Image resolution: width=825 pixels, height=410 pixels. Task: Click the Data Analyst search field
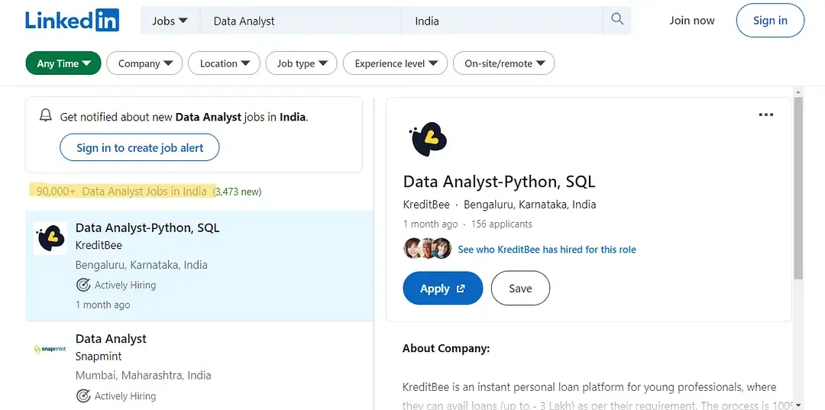pos(301,21)
